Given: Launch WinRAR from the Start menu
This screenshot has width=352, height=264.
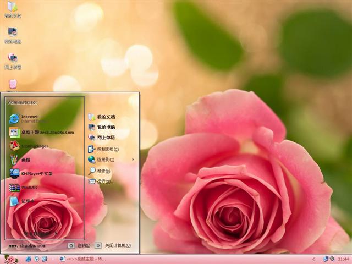Looking at the screenshot, I should (23, 188).
